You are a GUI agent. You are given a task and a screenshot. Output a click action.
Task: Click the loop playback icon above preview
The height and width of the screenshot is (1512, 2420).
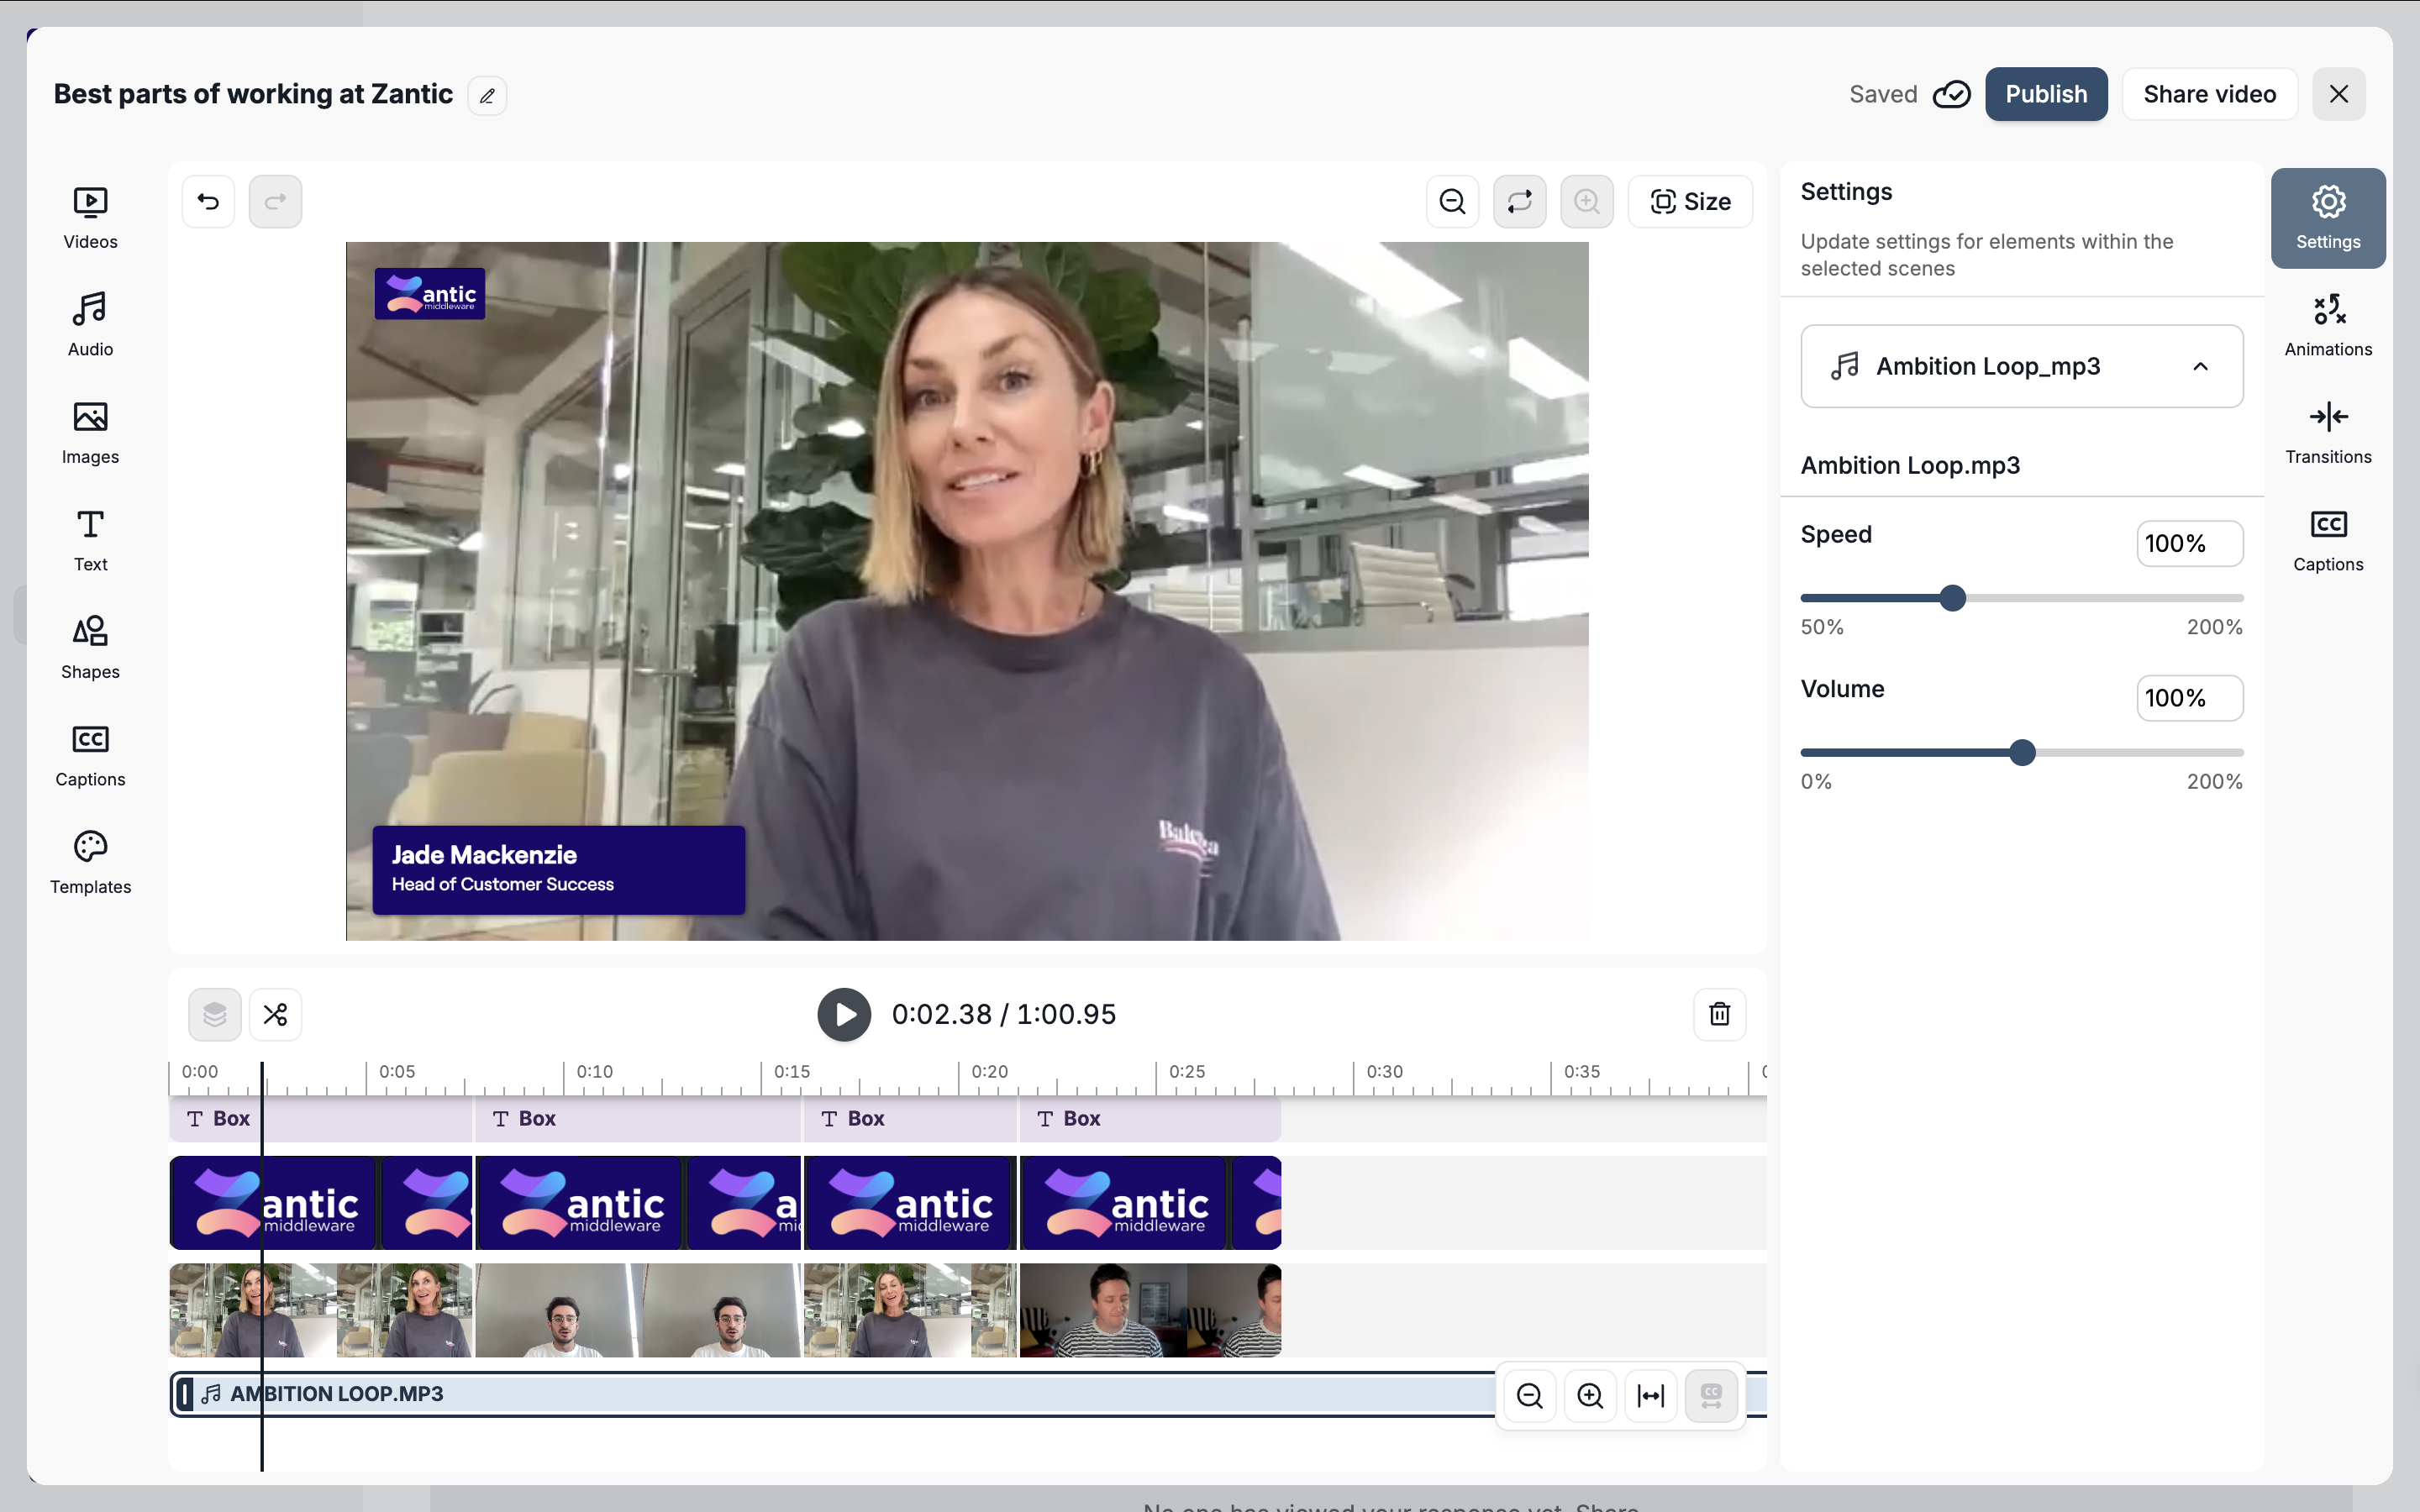click(1519, 201)
